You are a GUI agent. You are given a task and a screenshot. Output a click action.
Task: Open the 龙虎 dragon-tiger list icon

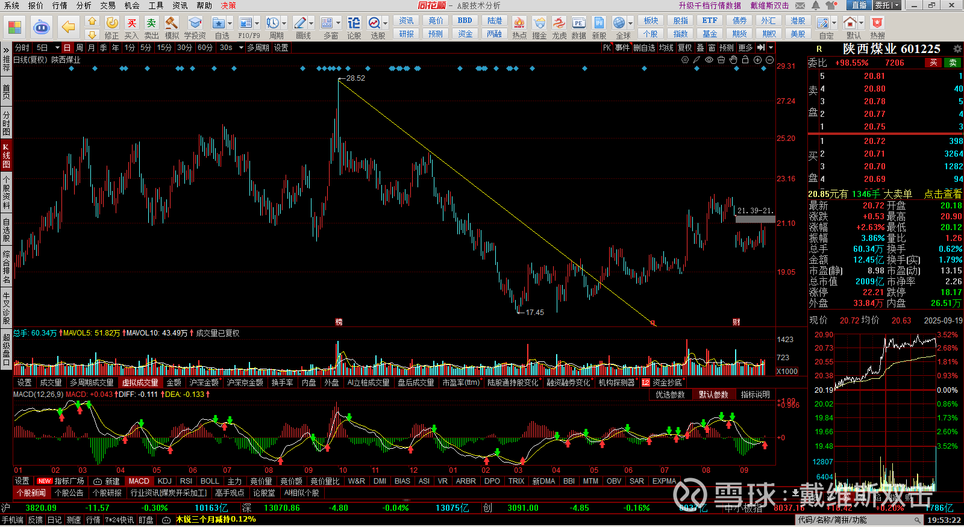[x=559, y=23]
